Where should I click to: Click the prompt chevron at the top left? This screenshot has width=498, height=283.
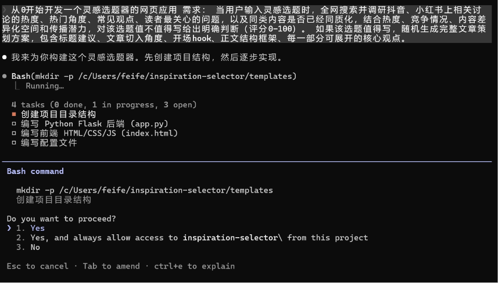(5, 10)
